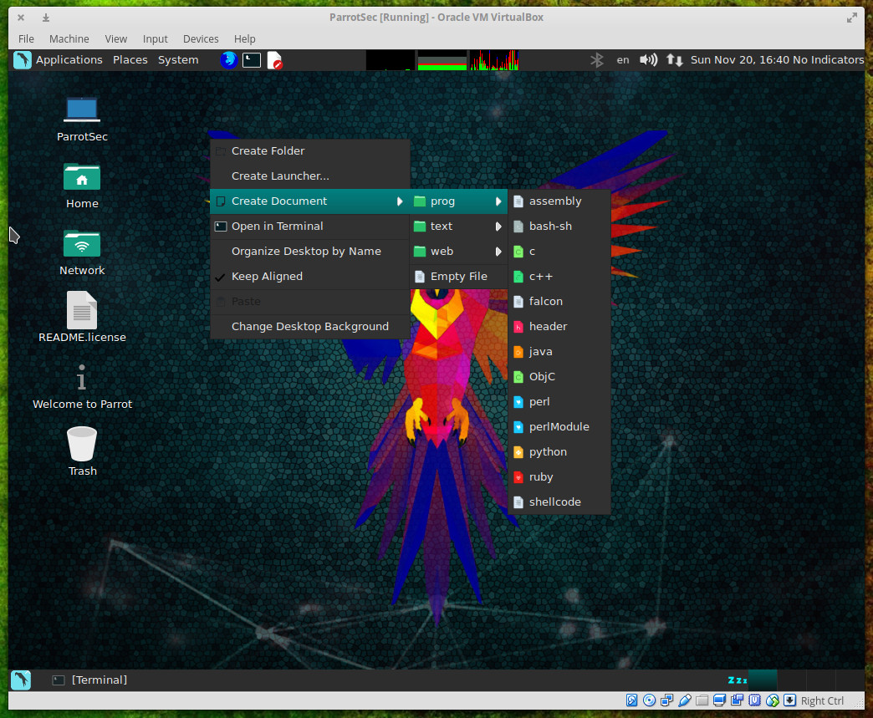Click the VirtualBox shared folders status icon
The height and width of the screenshot is (718, 873).
702,700
